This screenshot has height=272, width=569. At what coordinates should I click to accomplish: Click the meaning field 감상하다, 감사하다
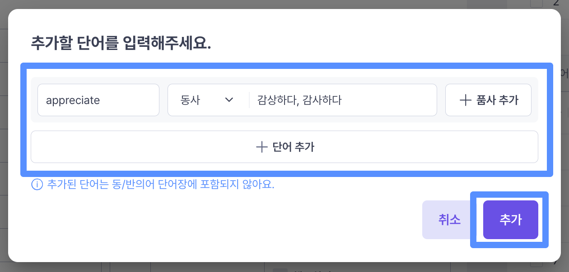click(343, 100)
